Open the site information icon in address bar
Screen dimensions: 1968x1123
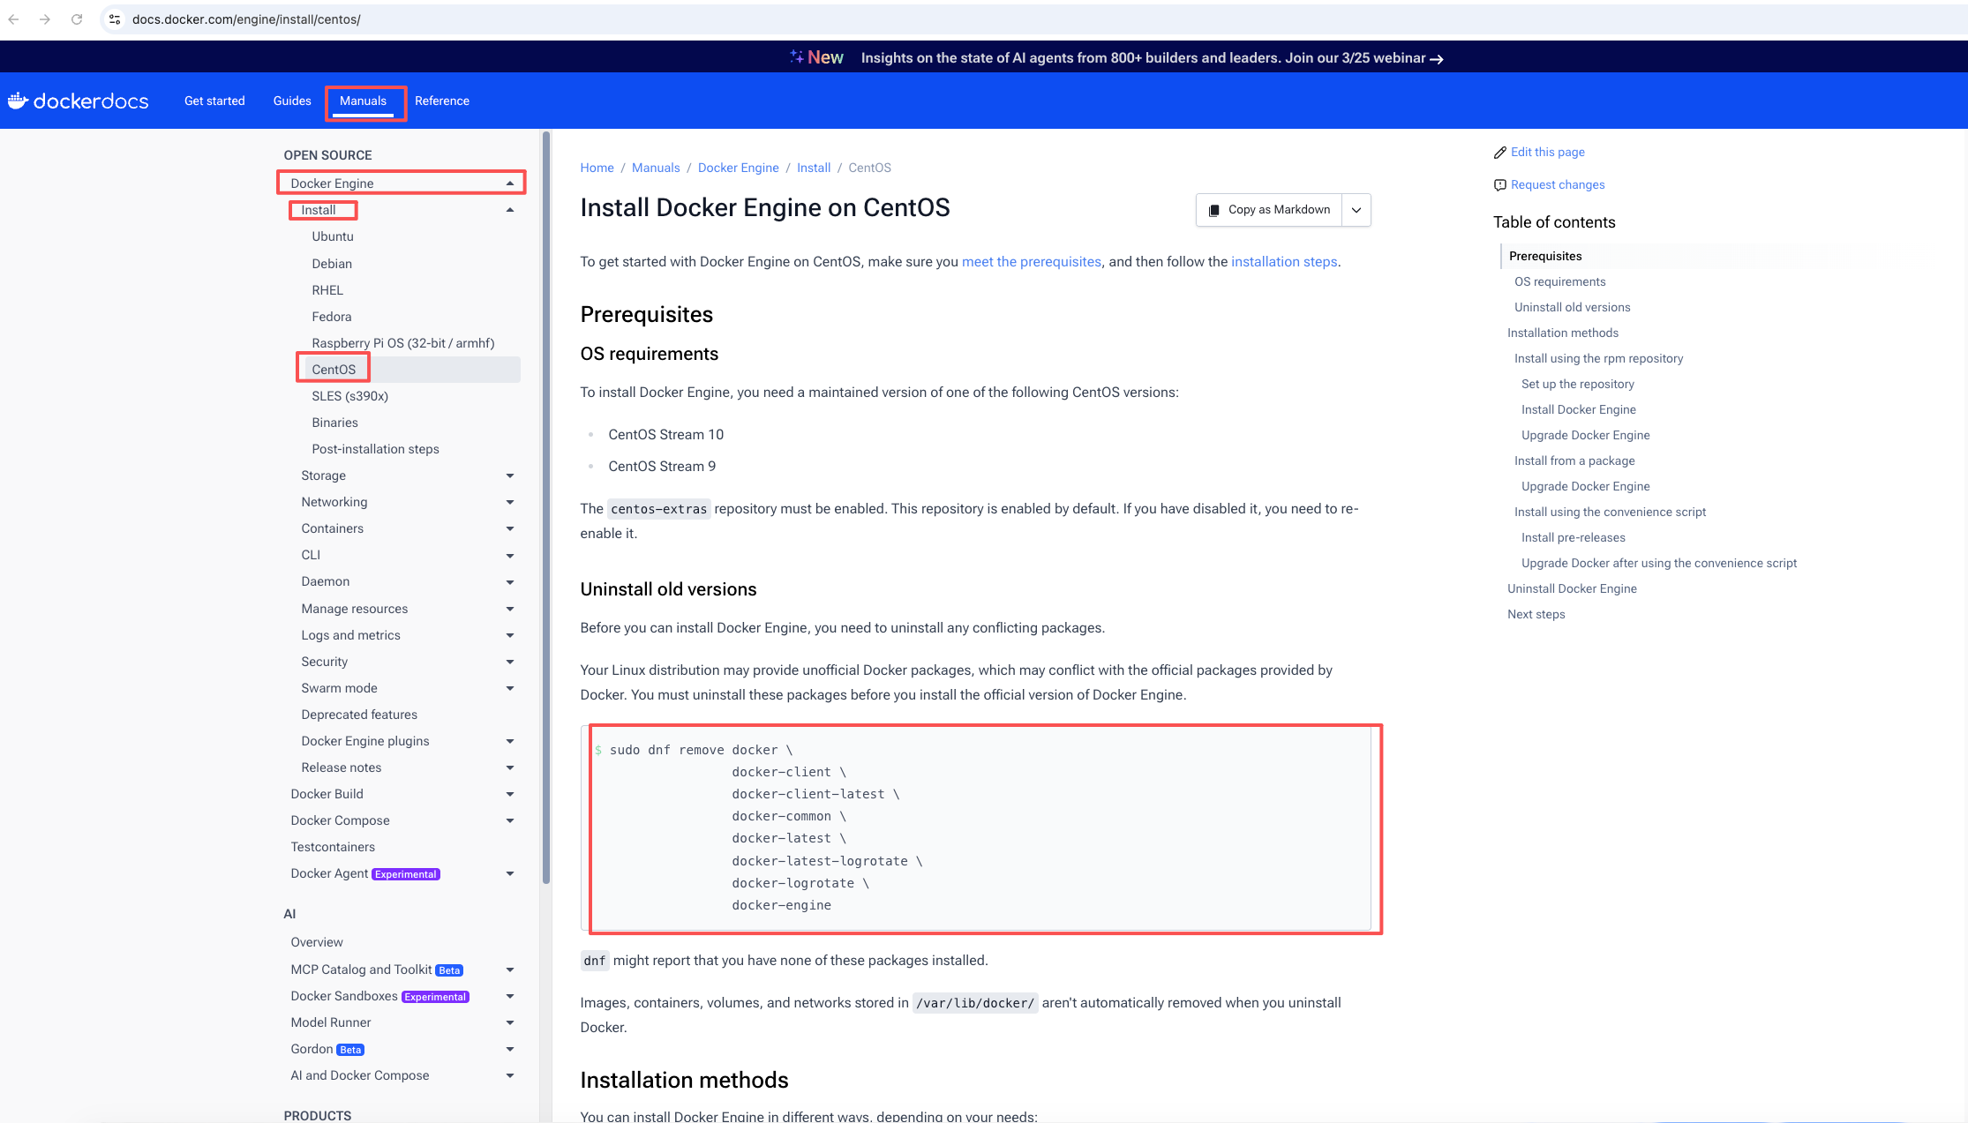coord(115,19)
